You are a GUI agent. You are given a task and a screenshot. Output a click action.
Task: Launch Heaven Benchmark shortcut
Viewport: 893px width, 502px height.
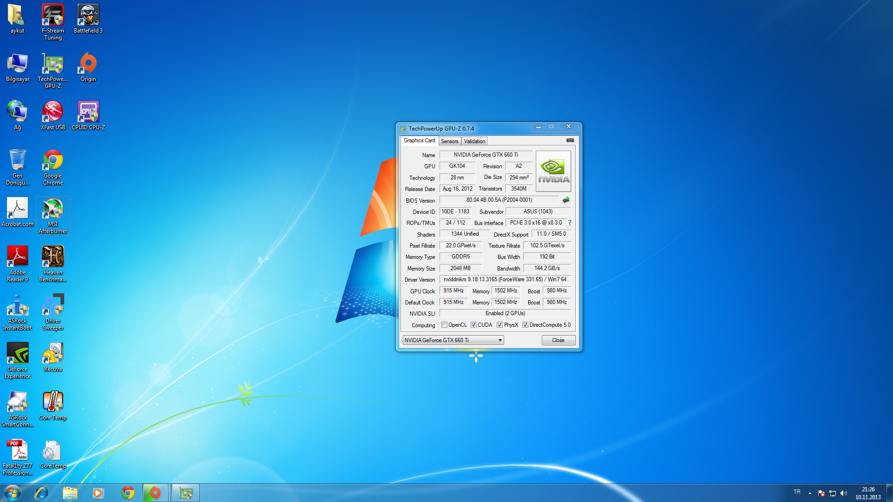(x=53, y=264)
